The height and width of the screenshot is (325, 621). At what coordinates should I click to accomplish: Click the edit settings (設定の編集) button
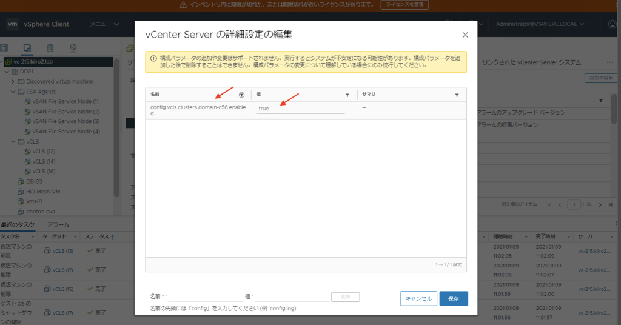pyautogui.click(x=601, y=78)
